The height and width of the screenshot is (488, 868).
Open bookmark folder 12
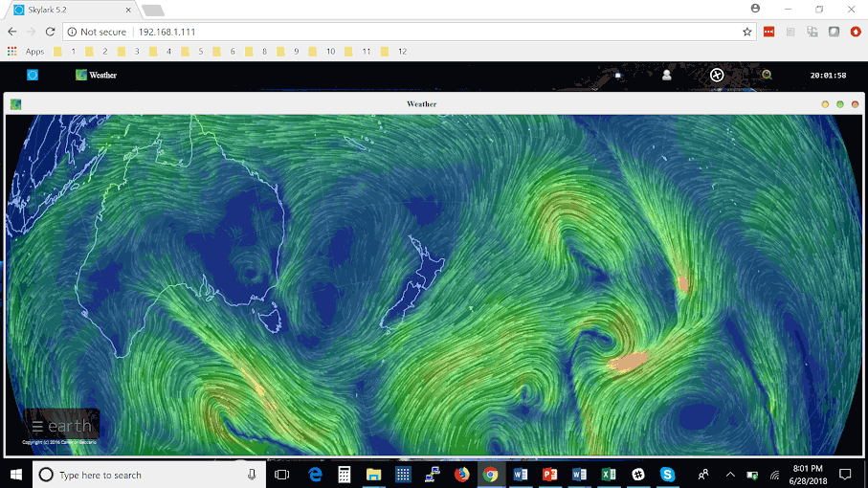394,52
